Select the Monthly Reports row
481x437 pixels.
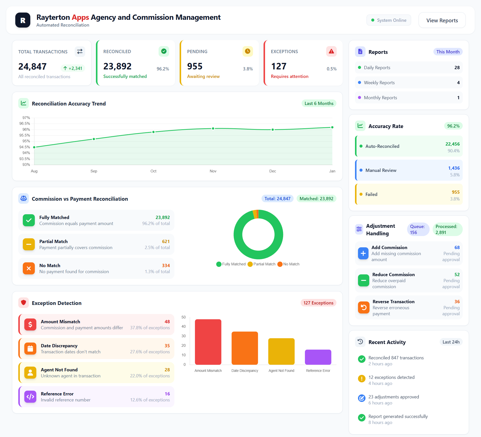pyautogui.click(x=409, y=98)
